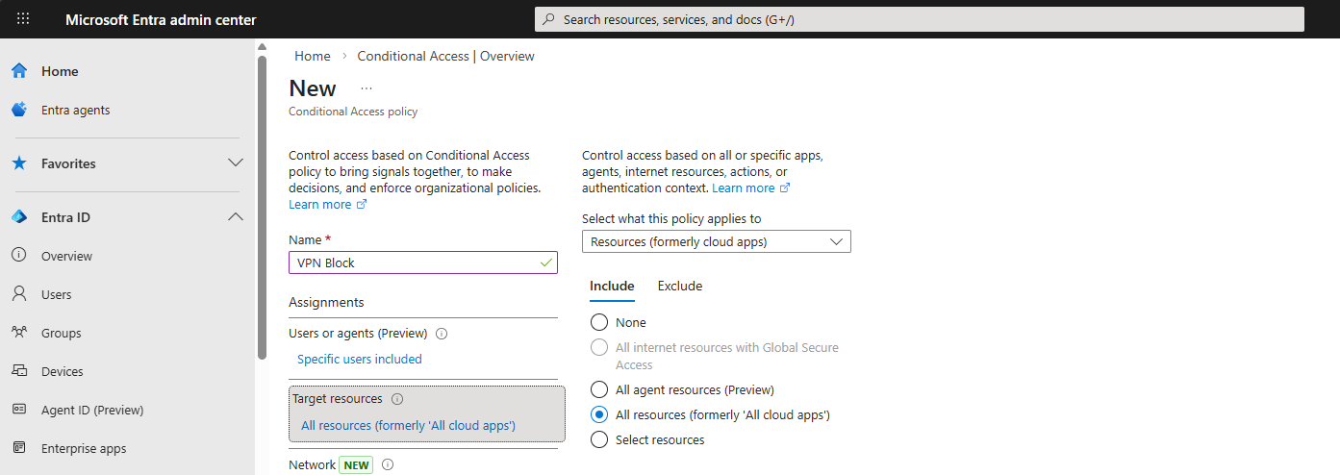Click the Network NEW section label
The width and height of the screenshot is (1340, 475).
330,465
